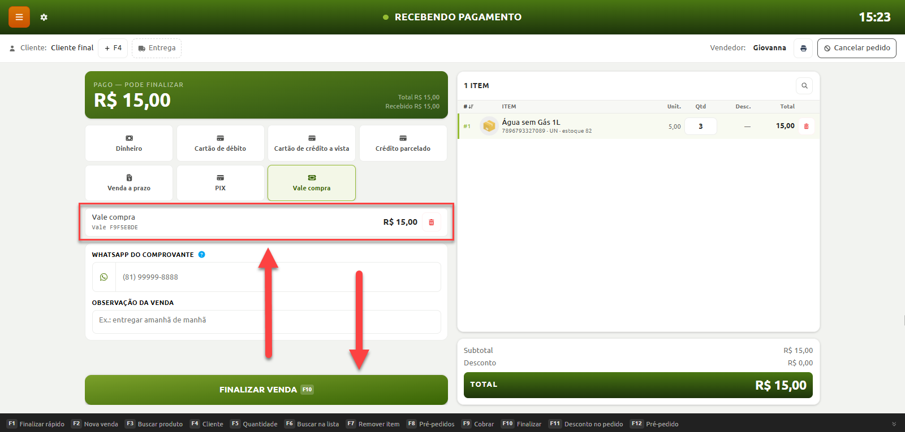The height and width of the screenshot is (432, 905).
Task: Open the orange hamburger menu
Action: [x=19, y=17]
